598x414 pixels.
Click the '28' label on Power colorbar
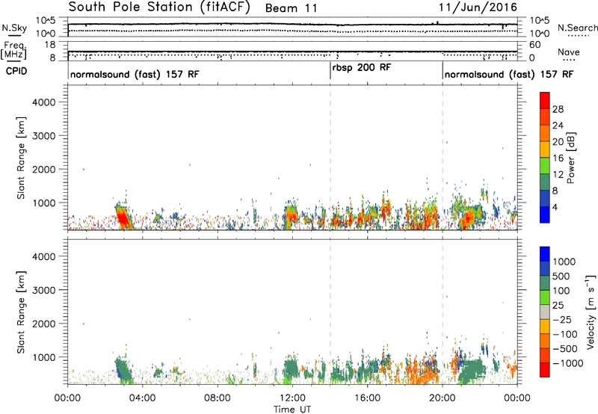pos(558,109)
